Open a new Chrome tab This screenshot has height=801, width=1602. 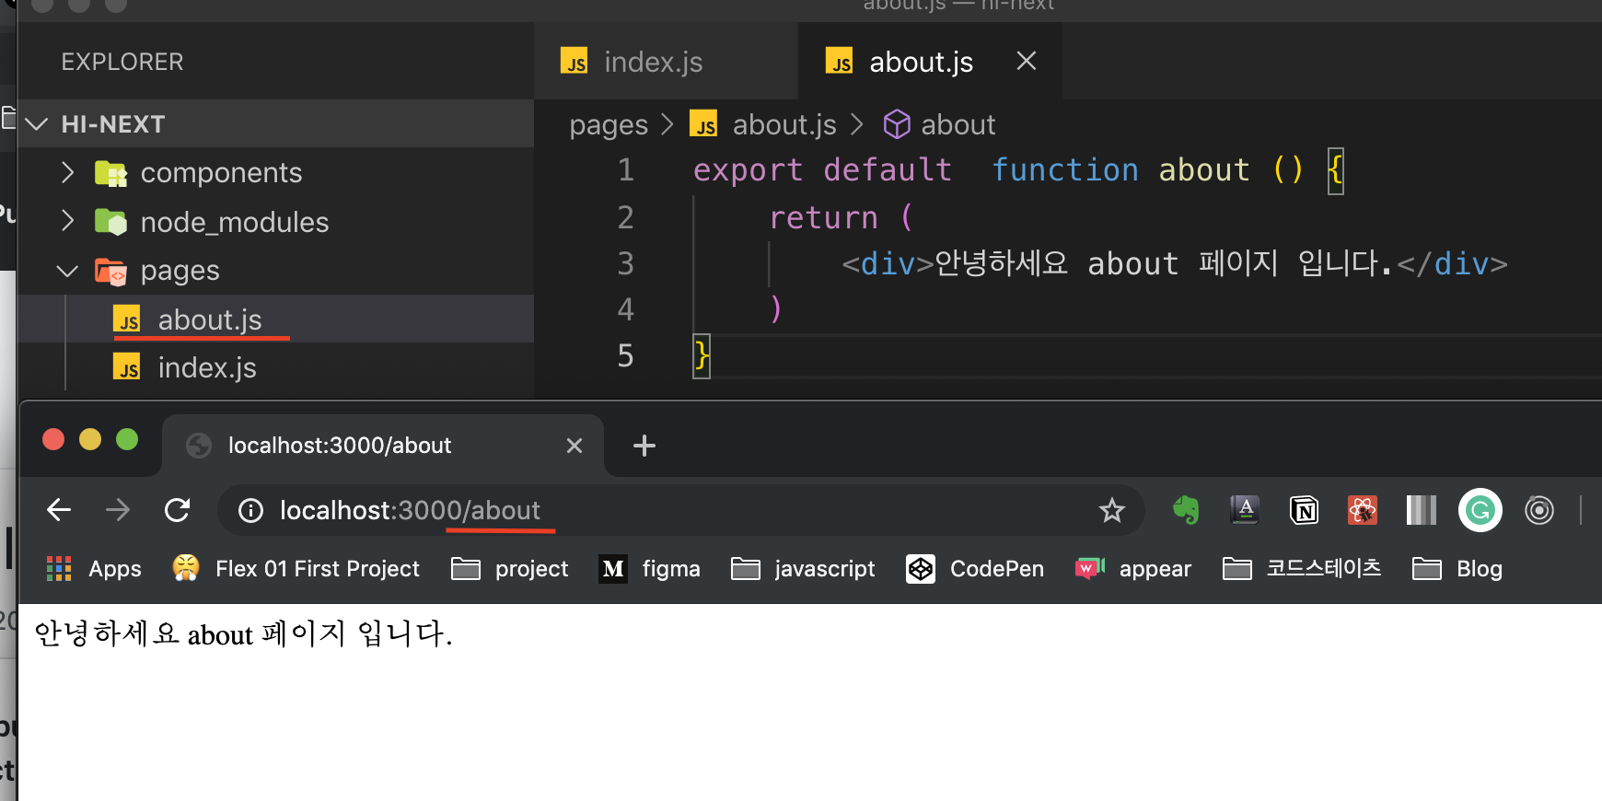tap(644, 446)
